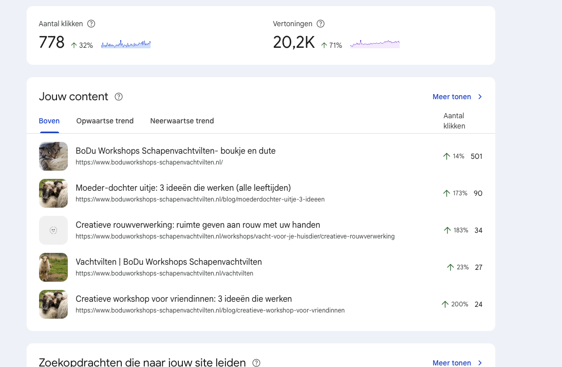Open Creatieve rouwverwerking: ruimte geven aan rouw title
Image resolution: width=562 pixels, height=367 pixels.
198,225
